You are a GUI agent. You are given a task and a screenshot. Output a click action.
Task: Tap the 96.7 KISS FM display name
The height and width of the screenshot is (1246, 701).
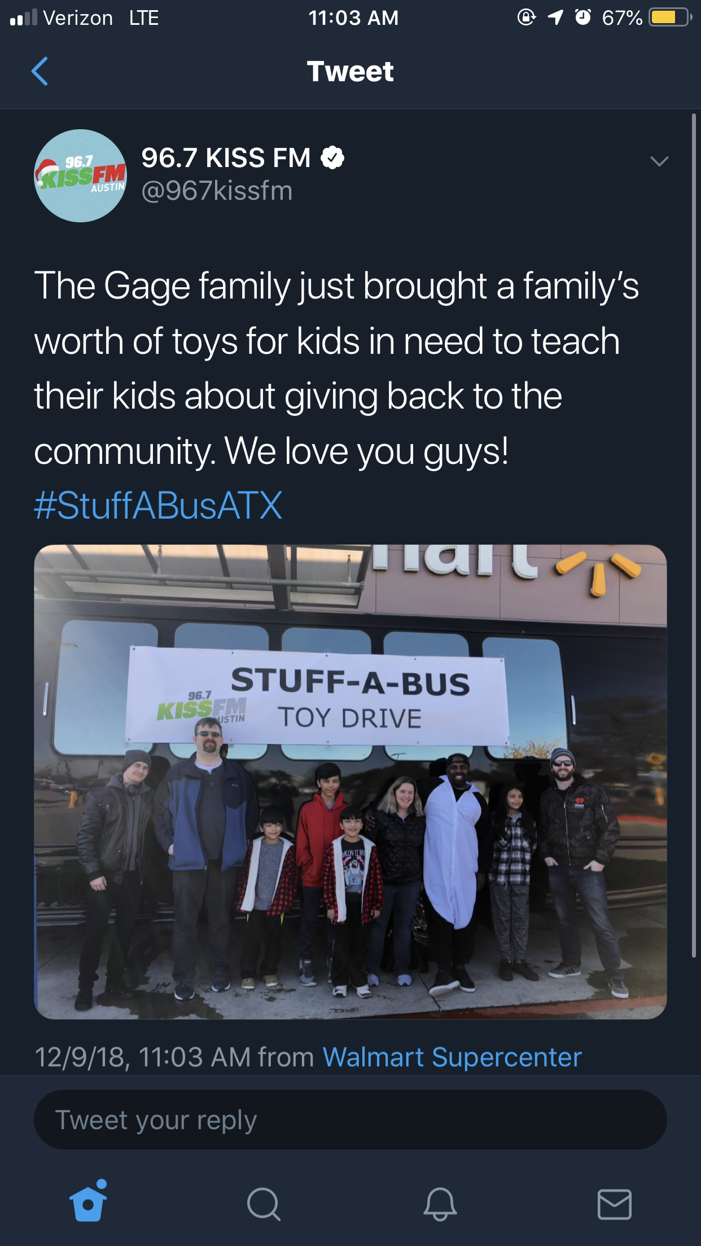226,158
